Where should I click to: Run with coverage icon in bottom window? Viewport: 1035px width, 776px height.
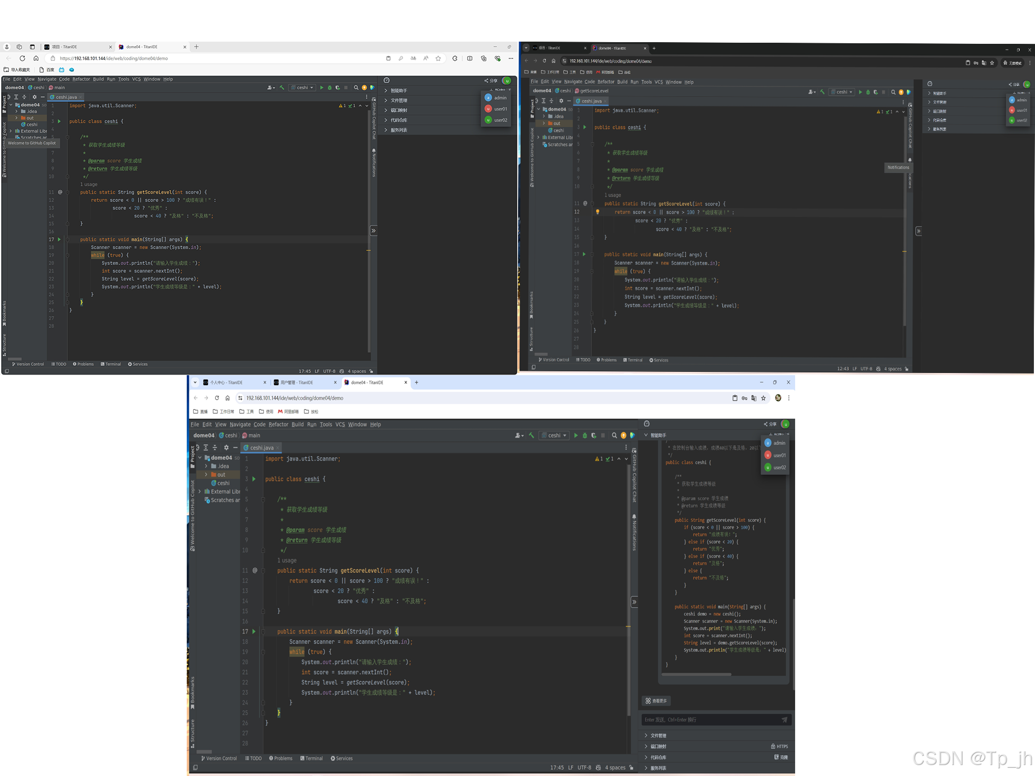tap(594, 435)
